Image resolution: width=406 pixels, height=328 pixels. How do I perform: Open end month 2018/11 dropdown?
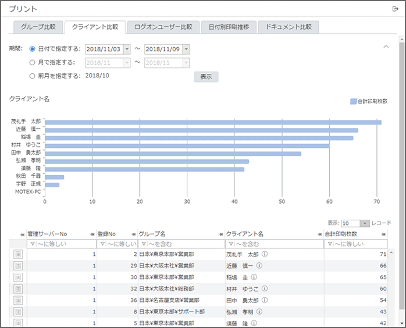pos(186,63)
